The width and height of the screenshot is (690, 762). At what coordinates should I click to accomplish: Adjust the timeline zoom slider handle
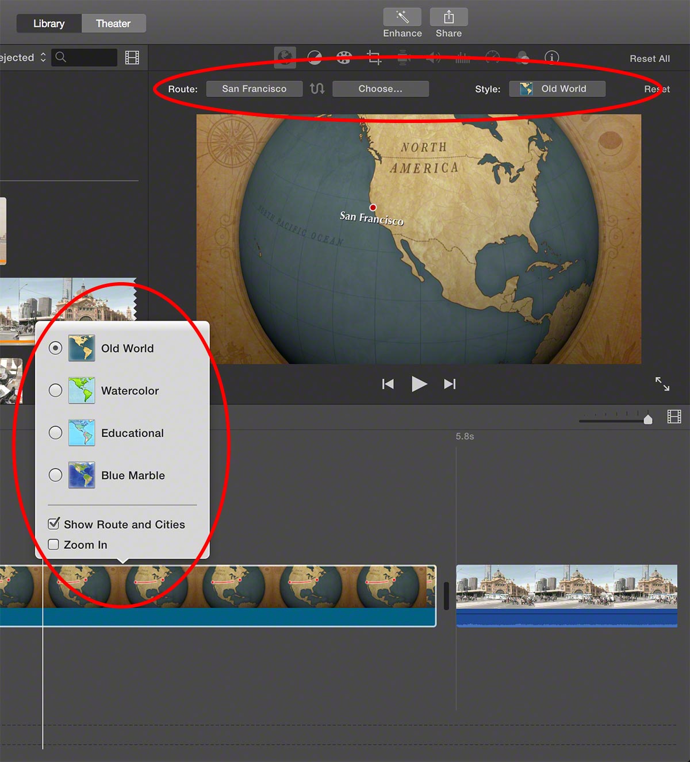648,419
